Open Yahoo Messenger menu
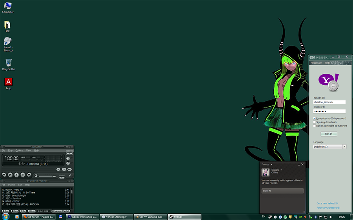 (x=316, y=63)
